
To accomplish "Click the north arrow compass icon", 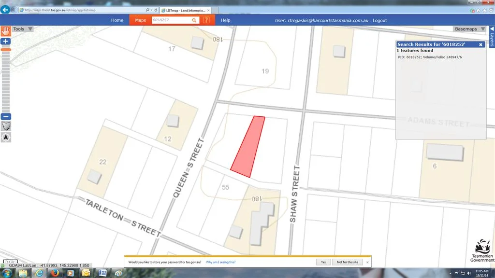I will [x=6, y=138].
